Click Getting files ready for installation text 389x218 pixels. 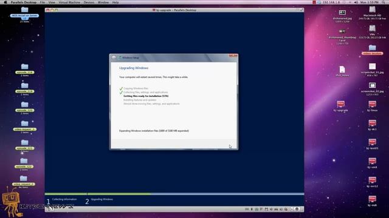146,96
